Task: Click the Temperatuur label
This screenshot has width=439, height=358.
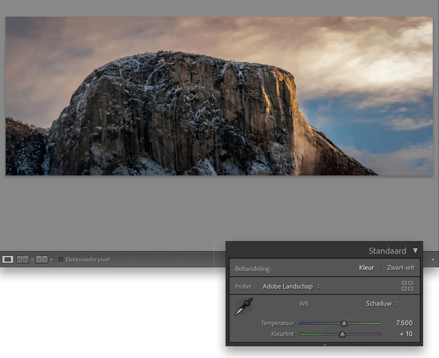Action: tap(277, 323)
